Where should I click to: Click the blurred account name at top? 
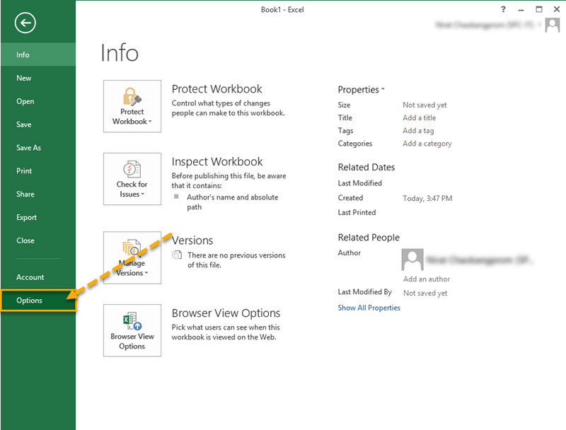485,25
